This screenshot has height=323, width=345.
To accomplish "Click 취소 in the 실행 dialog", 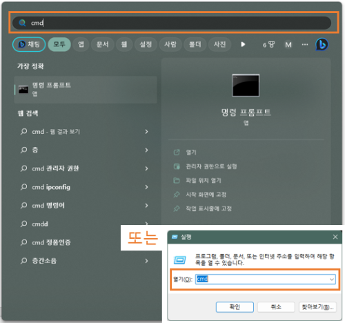I will point(276,307).
